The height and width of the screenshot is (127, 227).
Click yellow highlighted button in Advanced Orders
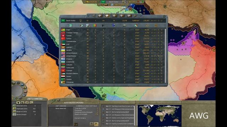pos(96,124)
